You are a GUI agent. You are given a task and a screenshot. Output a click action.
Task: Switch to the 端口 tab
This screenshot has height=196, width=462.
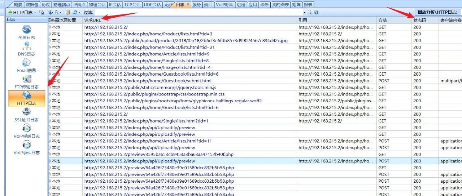tap(208, 5)
